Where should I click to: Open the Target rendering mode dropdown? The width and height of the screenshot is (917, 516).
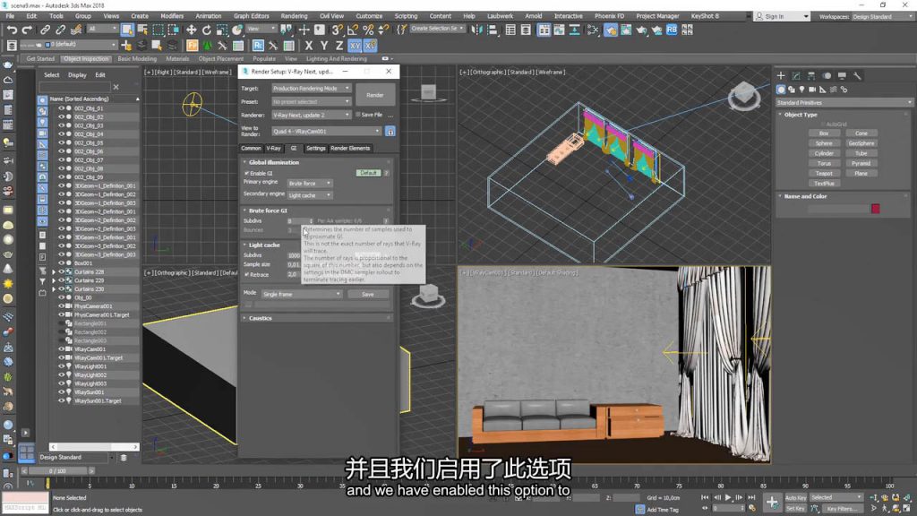click(x=311, y=89)
